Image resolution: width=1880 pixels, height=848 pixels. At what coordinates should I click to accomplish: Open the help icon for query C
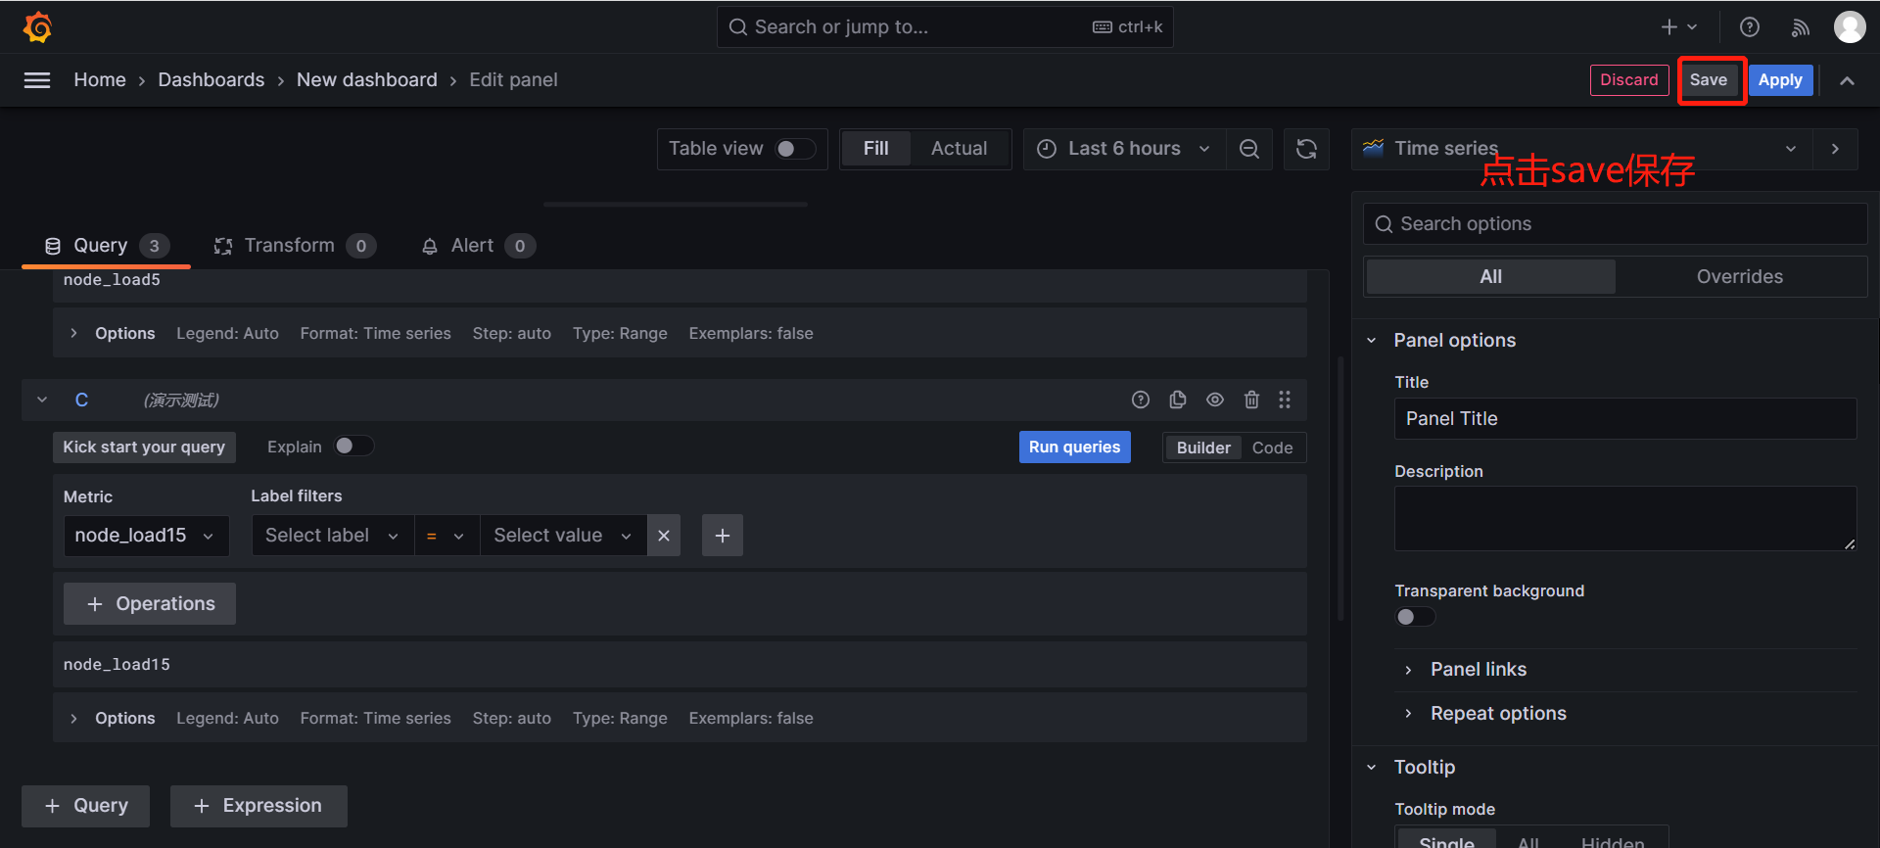click(x=1141, y=400)
